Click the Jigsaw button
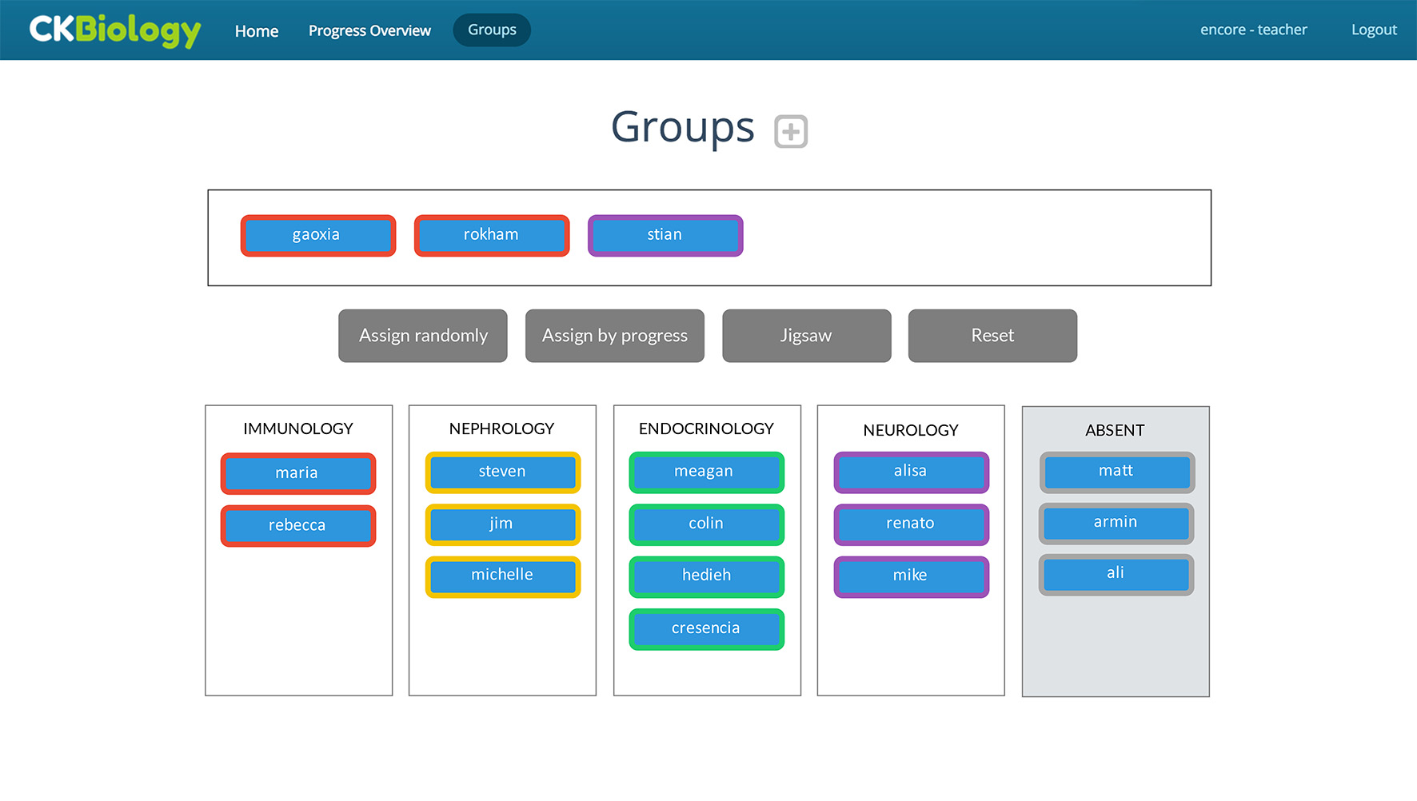 pos(806,336)
